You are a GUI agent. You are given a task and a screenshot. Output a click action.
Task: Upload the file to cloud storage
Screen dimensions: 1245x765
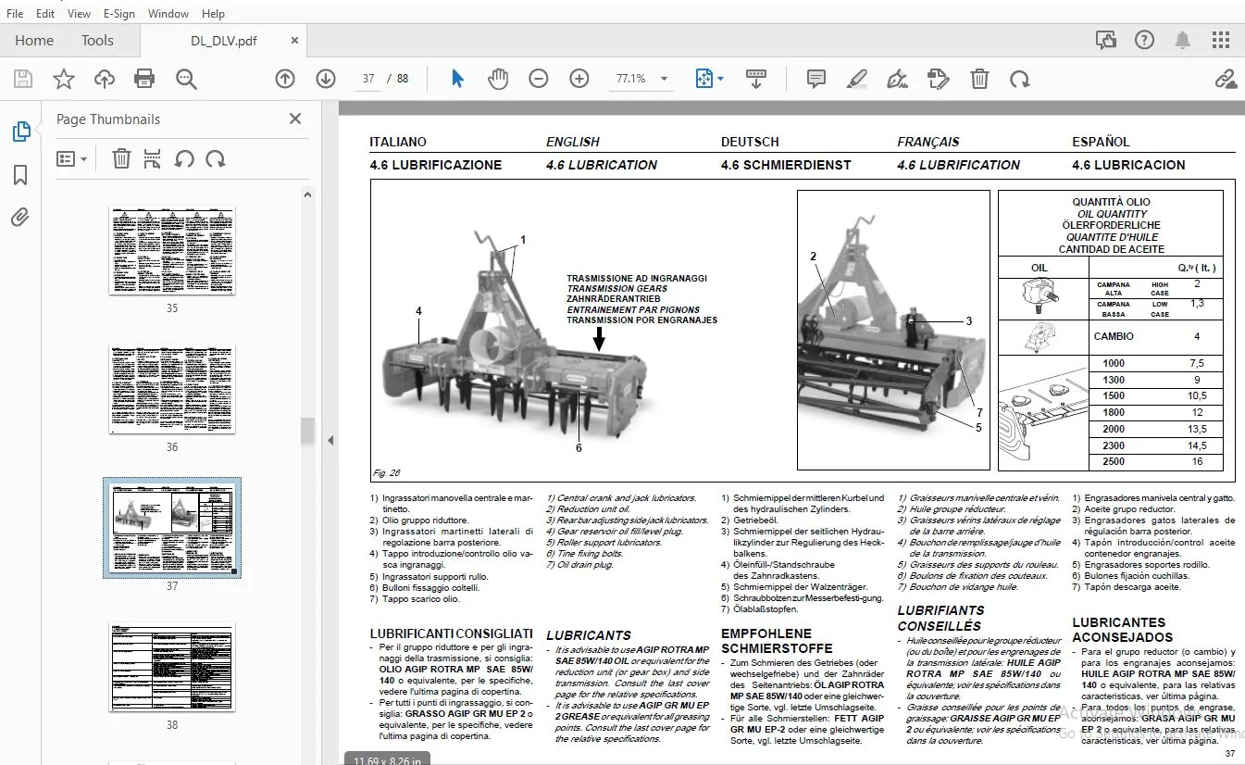click(x=104, y=79)
